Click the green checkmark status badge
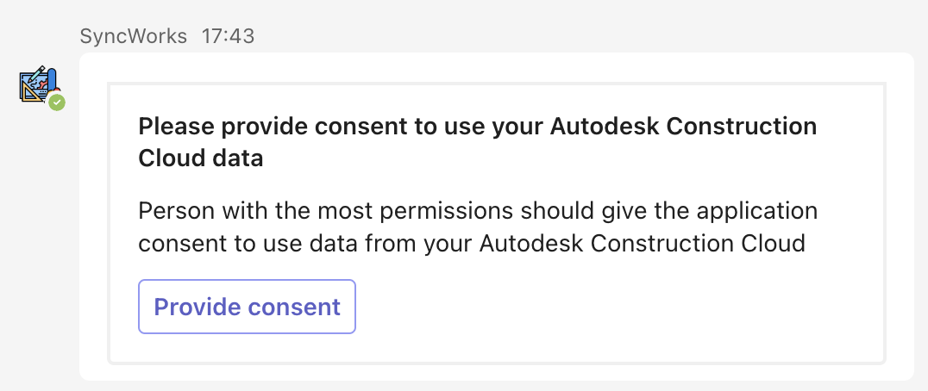Screen dimensions: 928x391 click(57, 102)
